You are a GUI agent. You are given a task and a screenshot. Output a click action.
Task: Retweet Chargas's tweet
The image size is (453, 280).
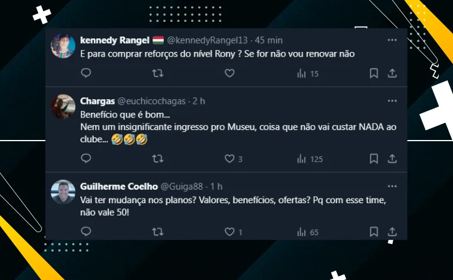[157, 158]
